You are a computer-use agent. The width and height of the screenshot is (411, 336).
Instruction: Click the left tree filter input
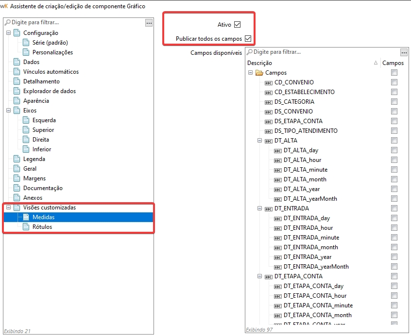tap(73, 23)
